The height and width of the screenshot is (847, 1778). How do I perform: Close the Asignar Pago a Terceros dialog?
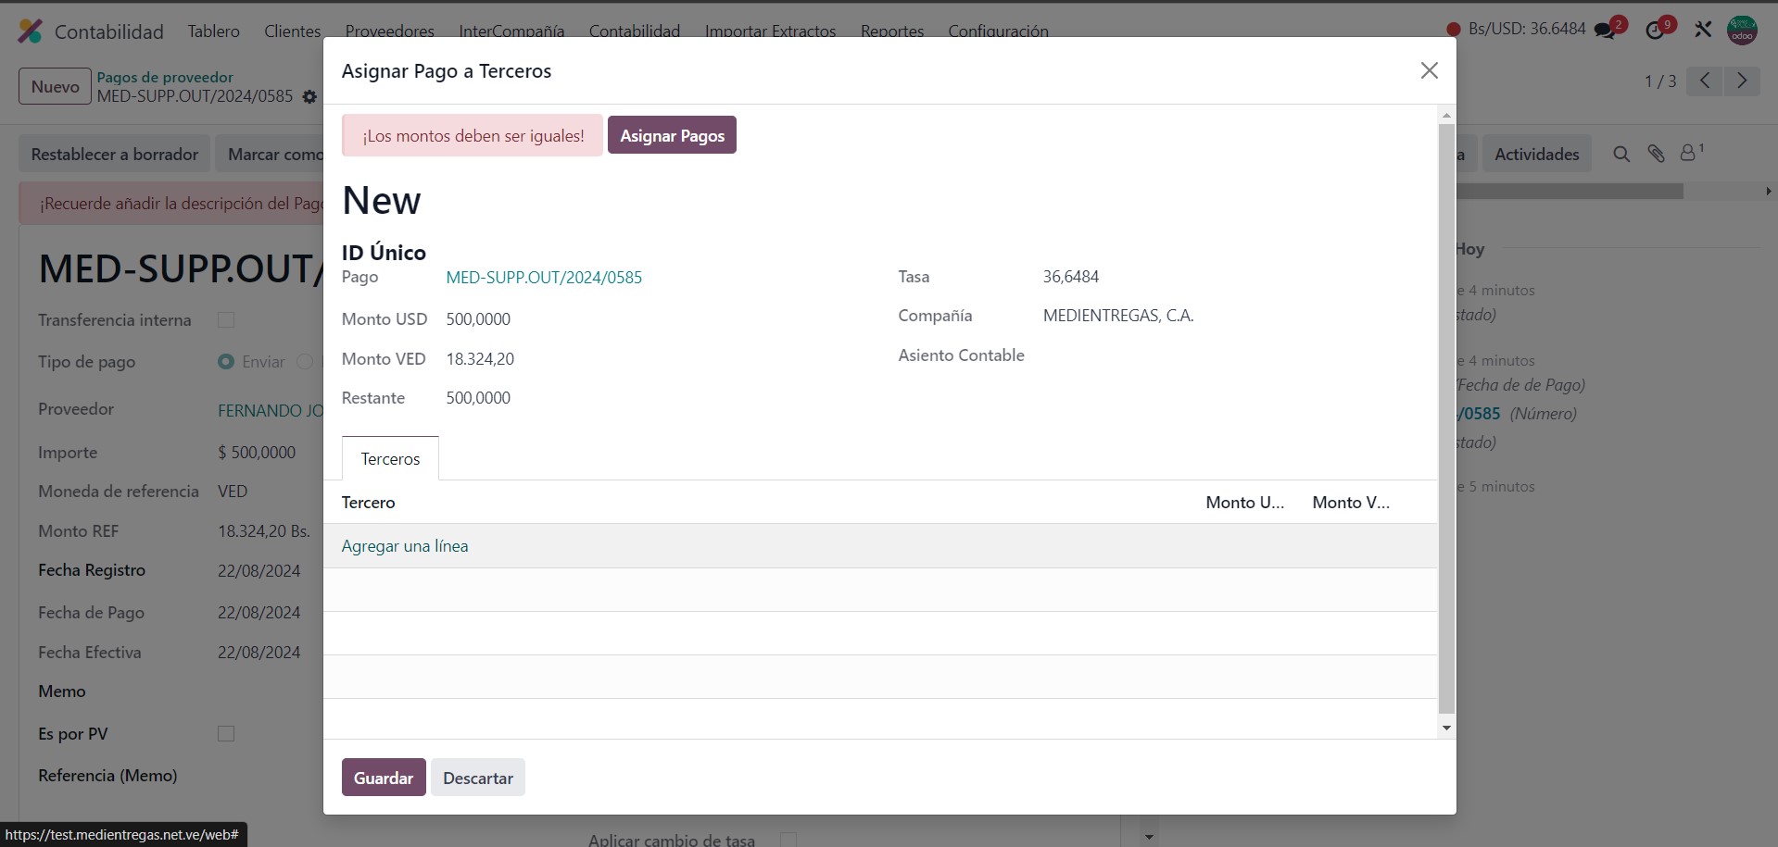(1429, 71)
